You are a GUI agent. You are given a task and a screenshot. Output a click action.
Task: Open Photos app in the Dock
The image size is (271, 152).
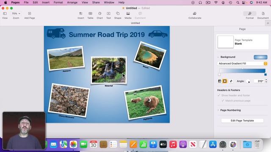click(x=73, y=144)
